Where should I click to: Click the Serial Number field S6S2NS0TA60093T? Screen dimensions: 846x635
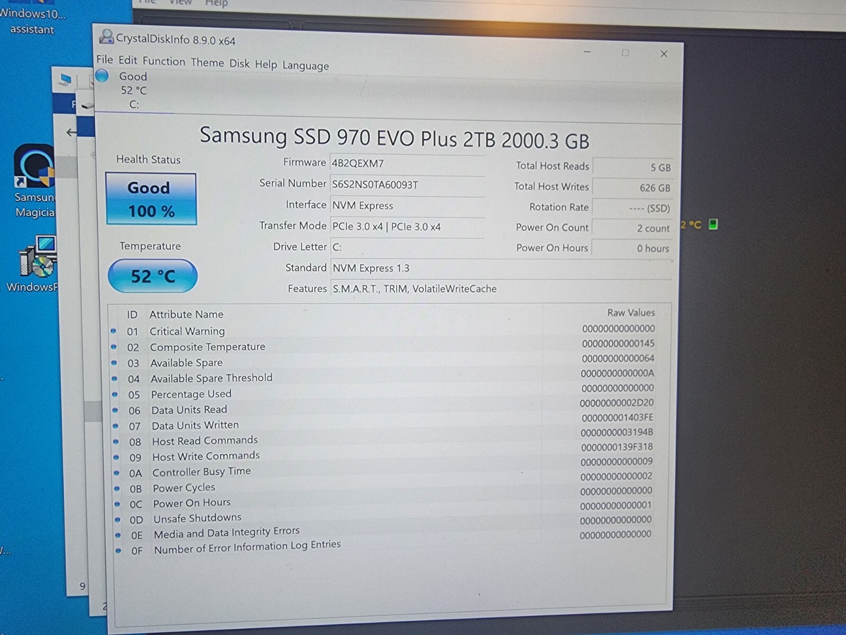click(x=407, y=185)
